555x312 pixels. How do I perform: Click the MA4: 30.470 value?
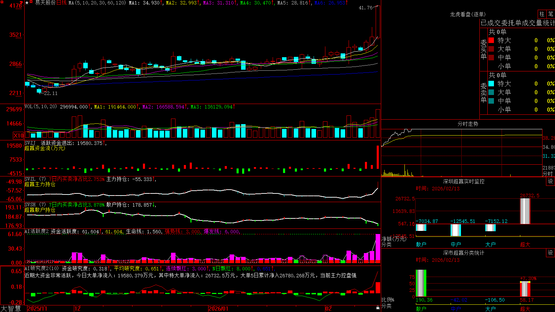pos(256,3)
